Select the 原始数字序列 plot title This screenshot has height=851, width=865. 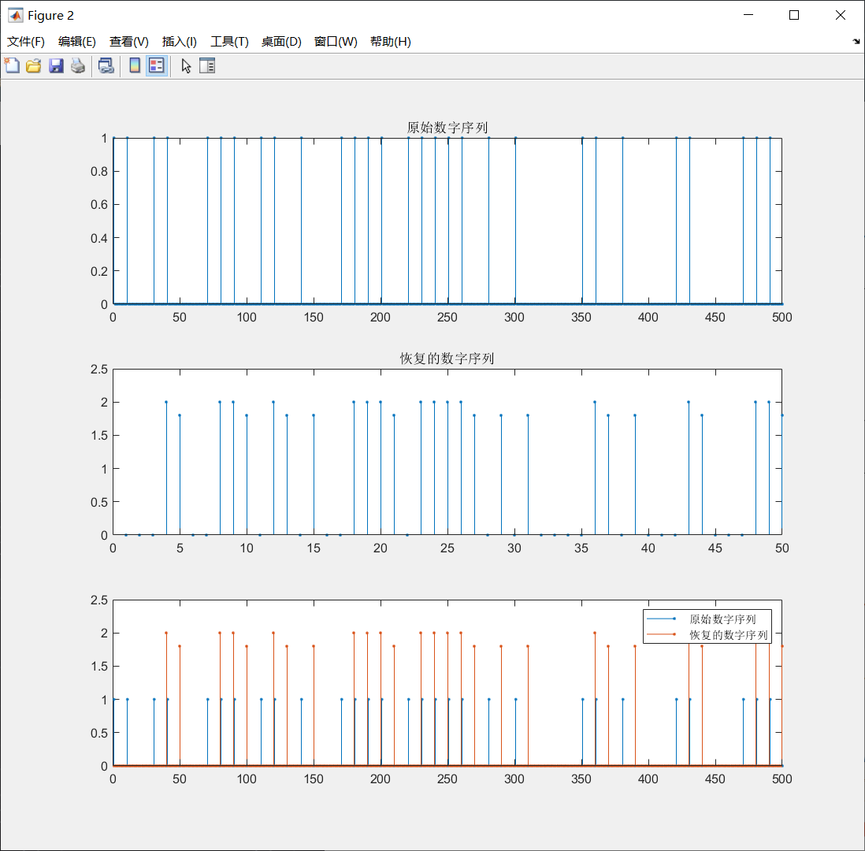447,128
